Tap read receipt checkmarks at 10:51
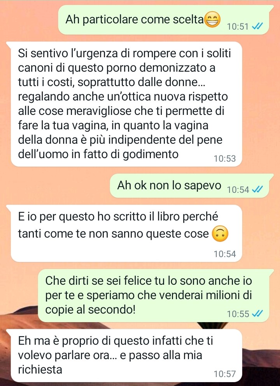Viewport: 280px width, 386px height. coord(257,26)
